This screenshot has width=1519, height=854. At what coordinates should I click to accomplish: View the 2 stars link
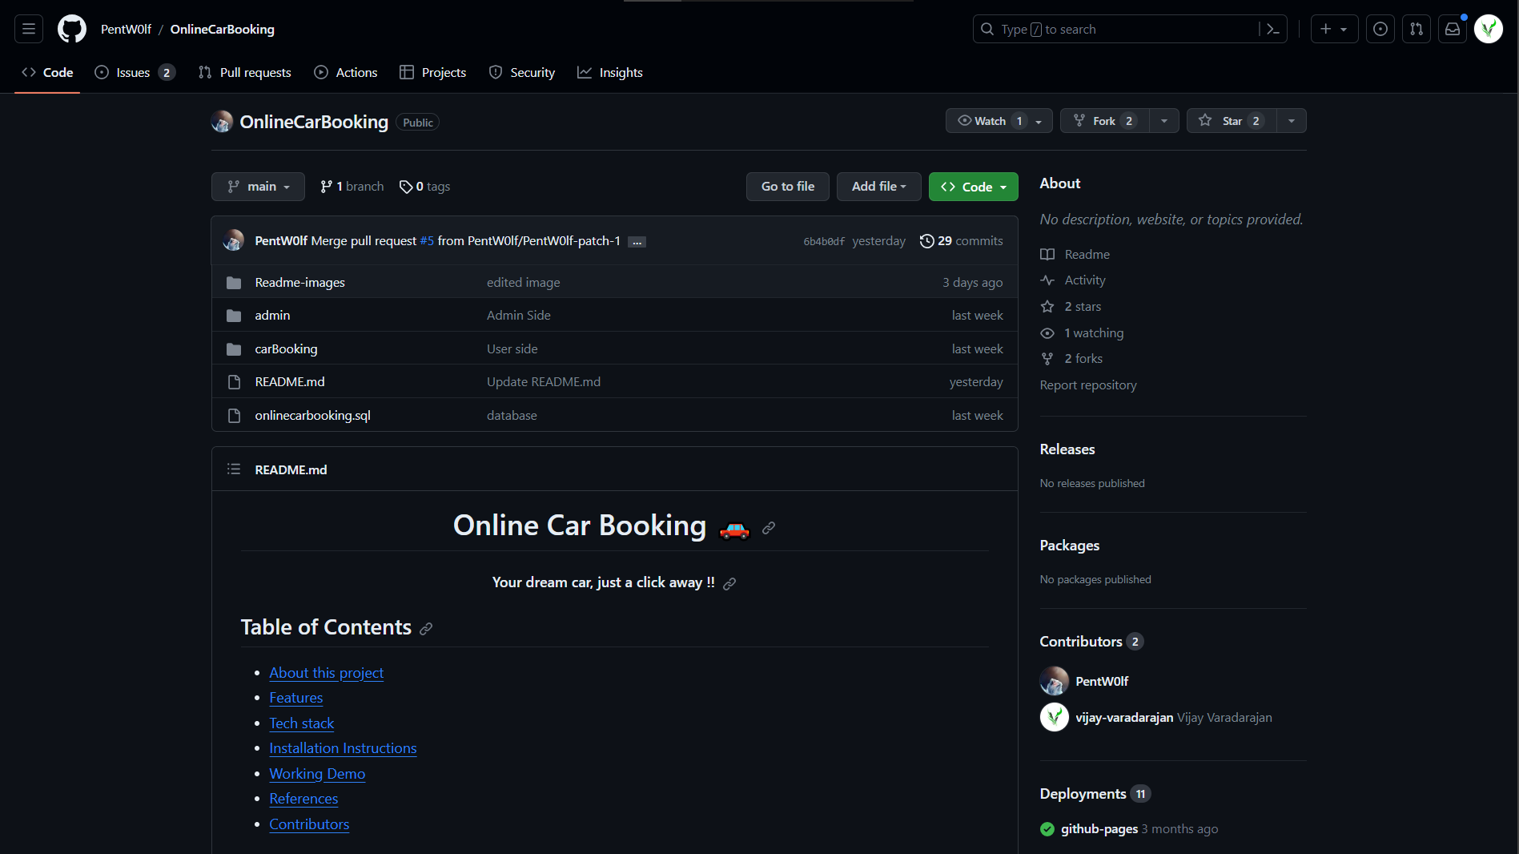click(1071, 307)
